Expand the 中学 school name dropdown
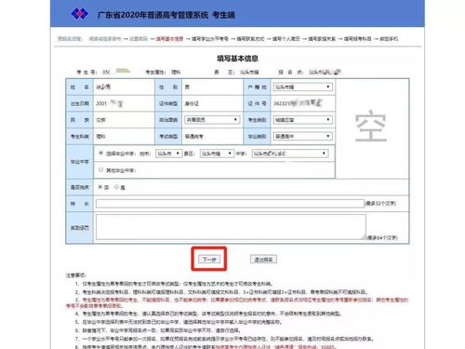The image size is (465, 349). [x=290, y=154]
